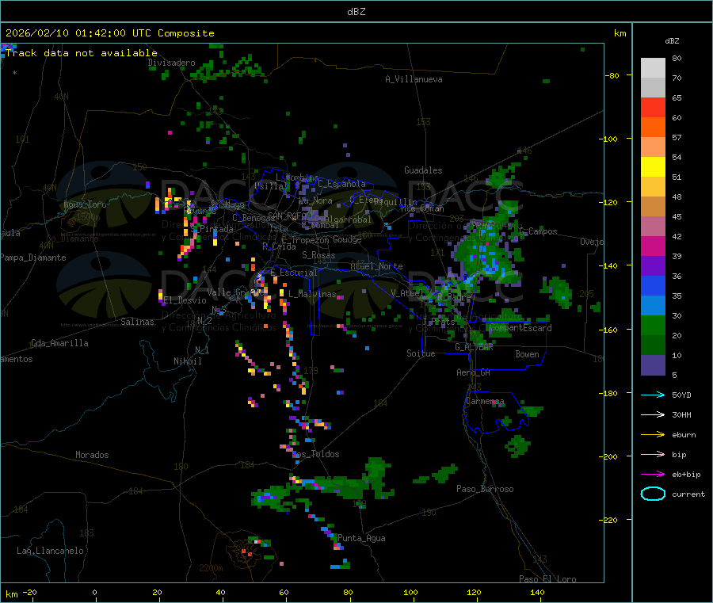
Task: Click the white 30HM arrow legend icon
Action: (x=653, y=414)
